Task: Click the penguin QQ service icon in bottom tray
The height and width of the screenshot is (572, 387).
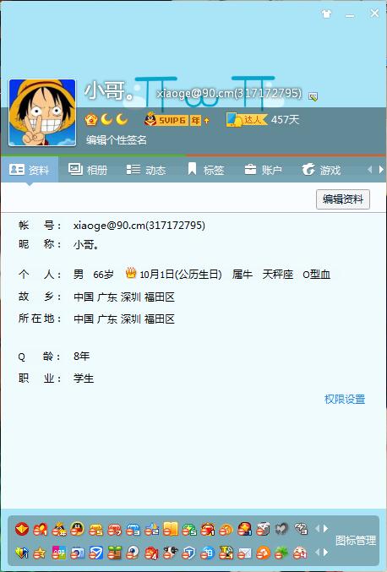Action: point(77,529)
